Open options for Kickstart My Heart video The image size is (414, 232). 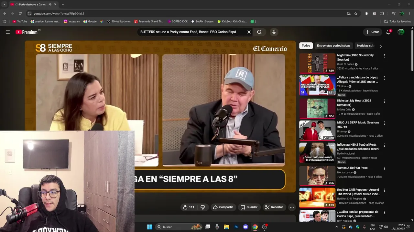coord(384,101)
